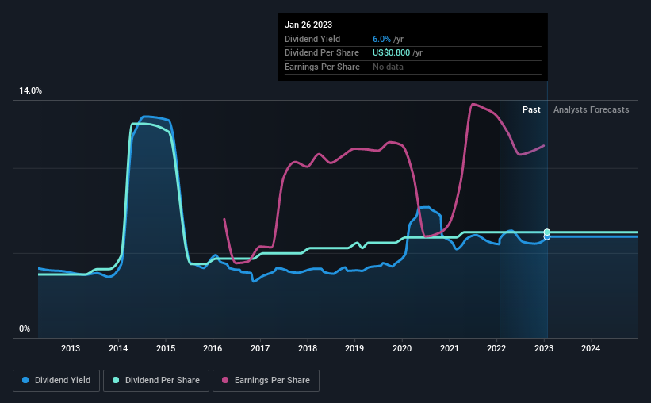Click the 2024 x-axis label
651x403 pixels.
click(x=591, y=348)
